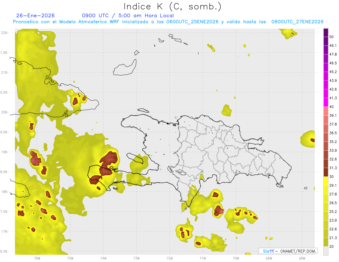
Task: Click the "9.5N" latitude axis label
Action: click(x=4, y=132)
